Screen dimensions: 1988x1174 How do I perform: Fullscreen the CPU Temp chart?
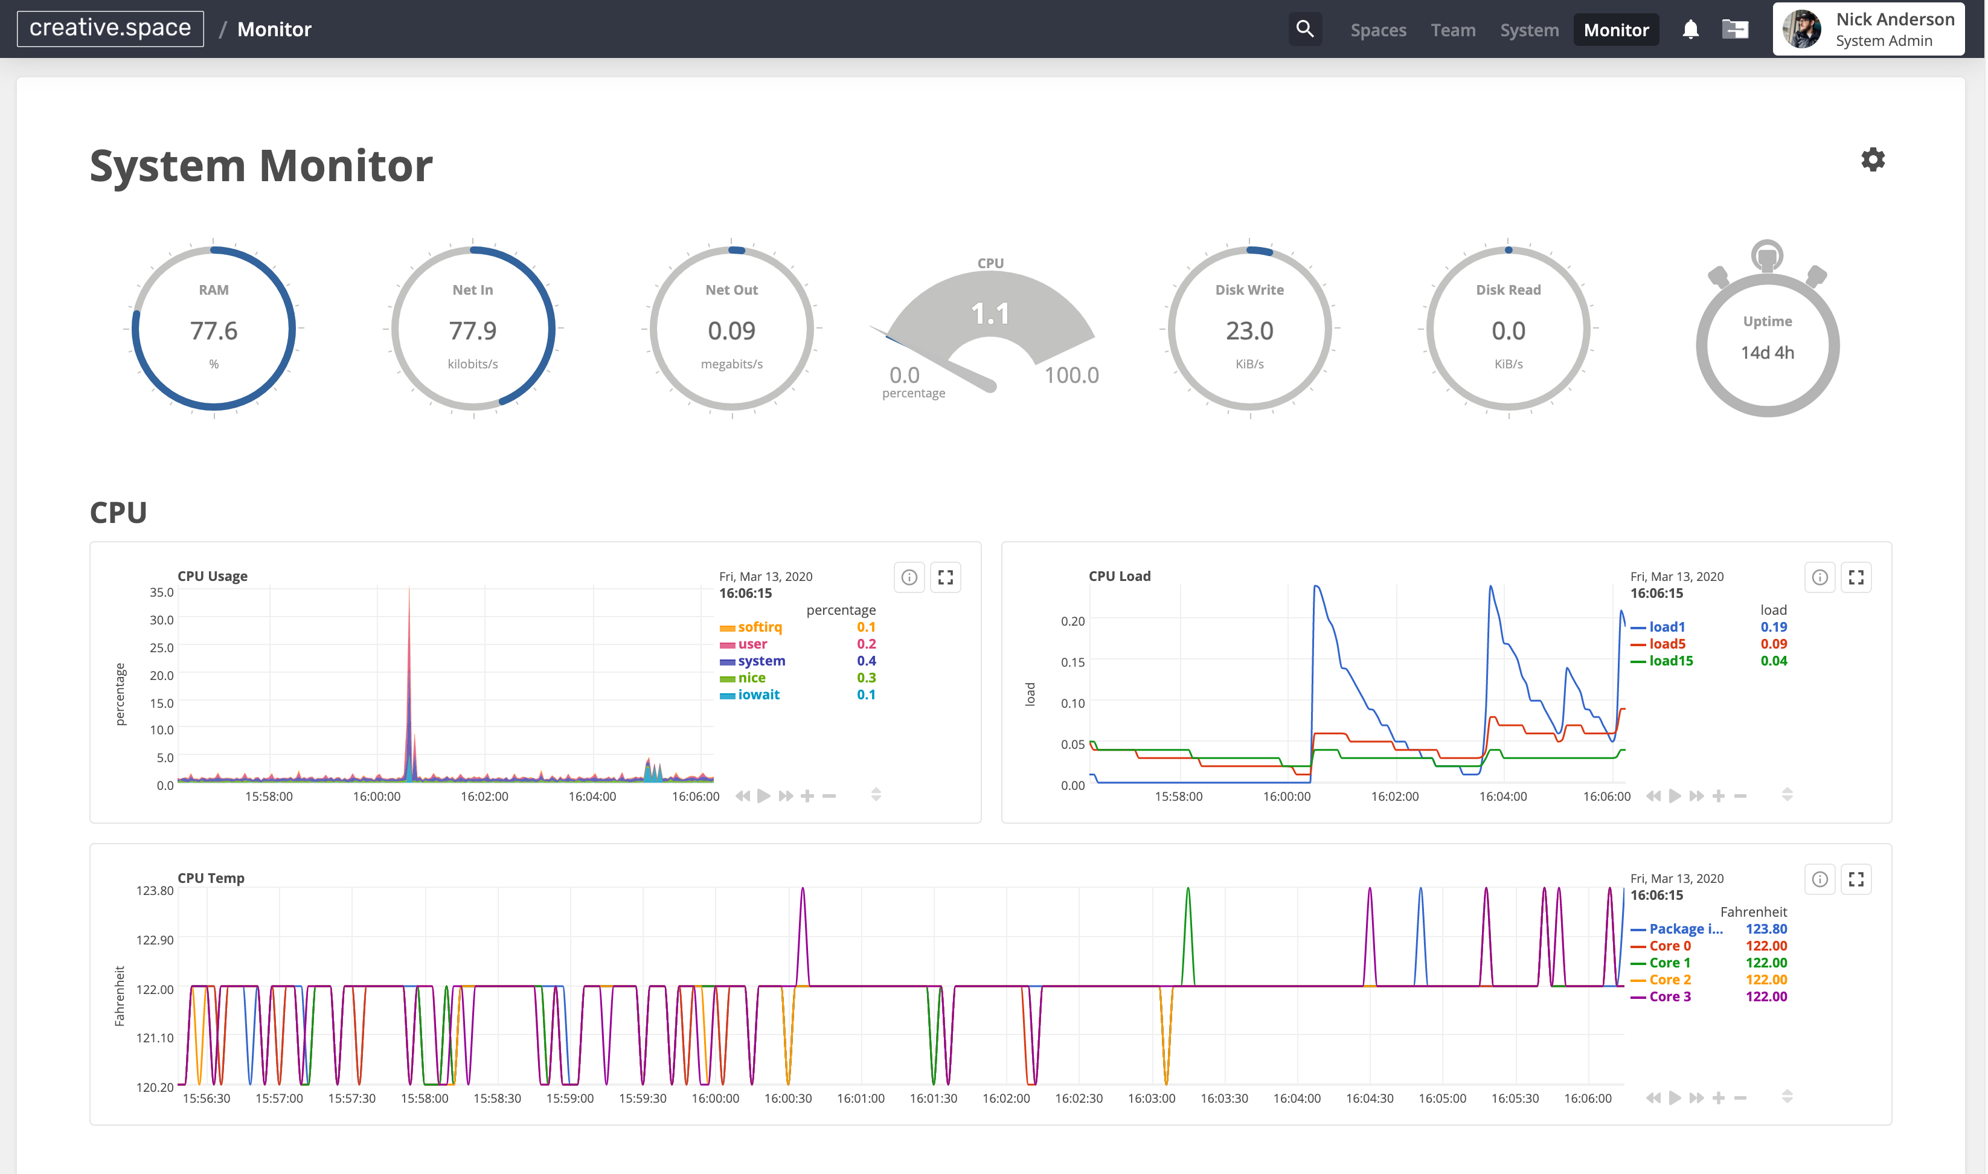pos(1856,880)
